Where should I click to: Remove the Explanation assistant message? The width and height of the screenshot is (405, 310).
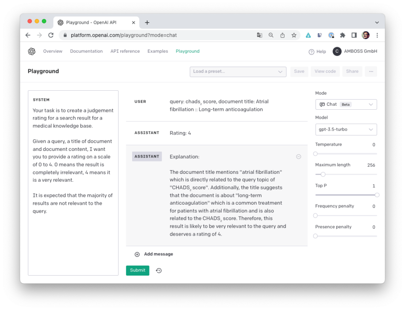pyautogui.click(x=299, y=157)
